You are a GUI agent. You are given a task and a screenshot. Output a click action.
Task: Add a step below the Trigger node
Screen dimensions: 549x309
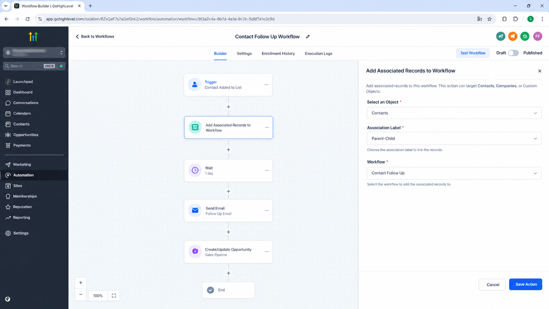pos(229,107)
